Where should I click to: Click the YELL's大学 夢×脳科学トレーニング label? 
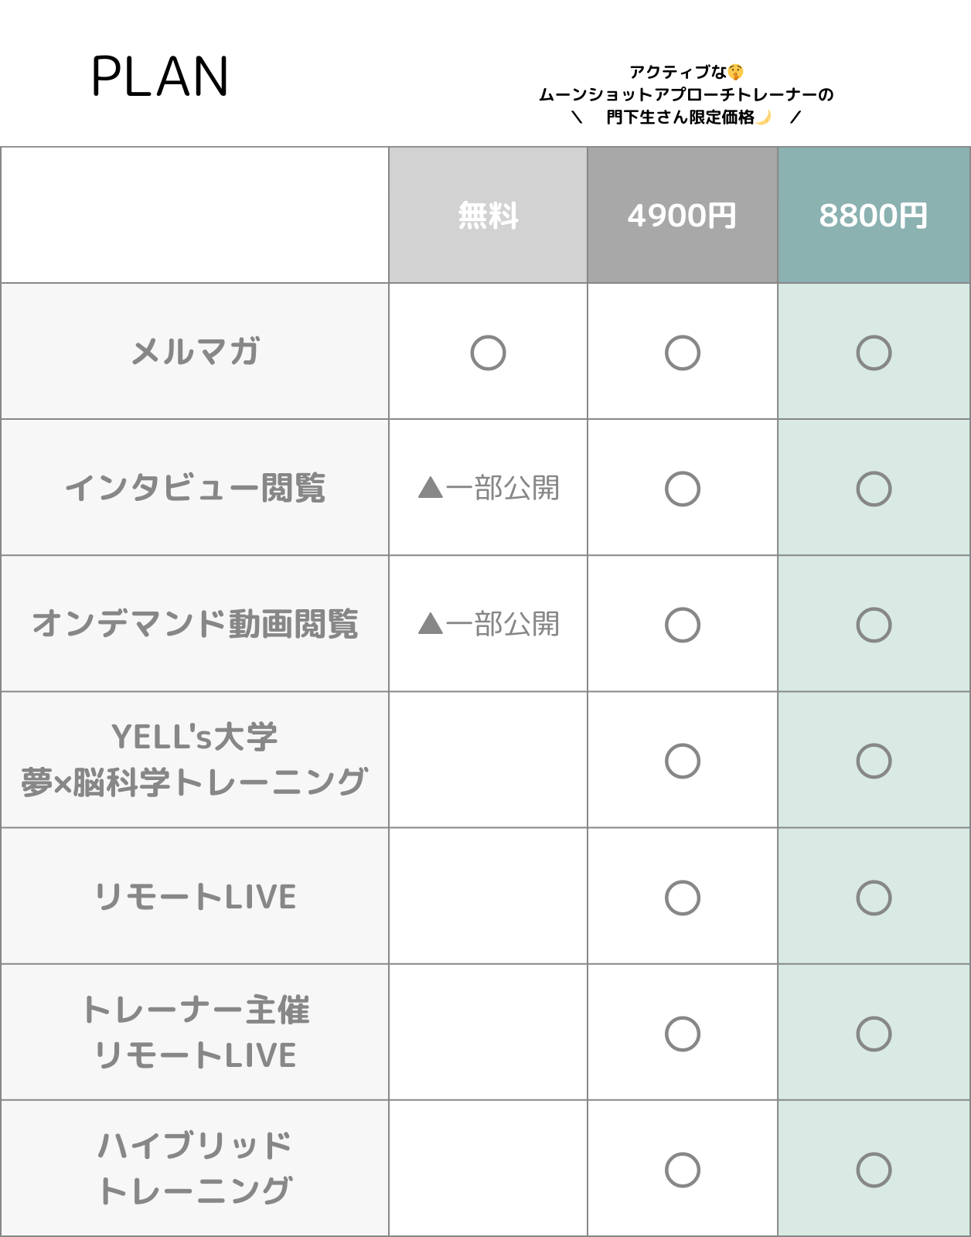195,761
